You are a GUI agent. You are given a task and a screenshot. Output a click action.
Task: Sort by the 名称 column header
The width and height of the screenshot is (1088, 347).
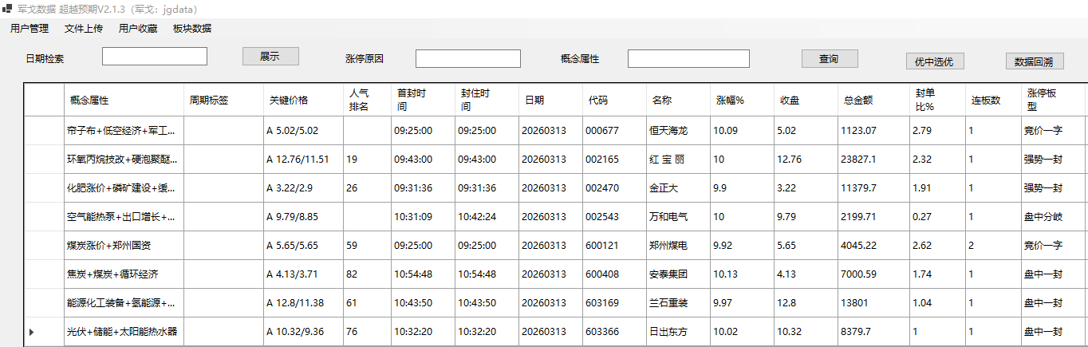678,101
